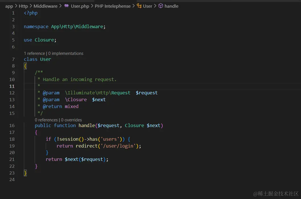
Task: Click '/user/login' string on line 19
Action: [118, 146]
